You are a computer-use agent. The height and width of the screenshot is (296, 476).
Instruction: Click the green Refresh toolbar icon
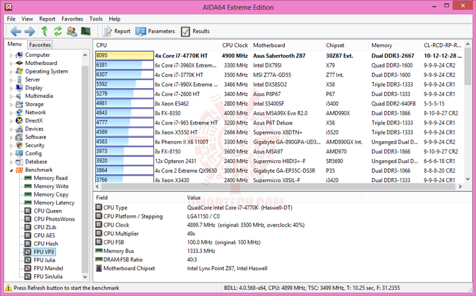[x=58, y=31]
